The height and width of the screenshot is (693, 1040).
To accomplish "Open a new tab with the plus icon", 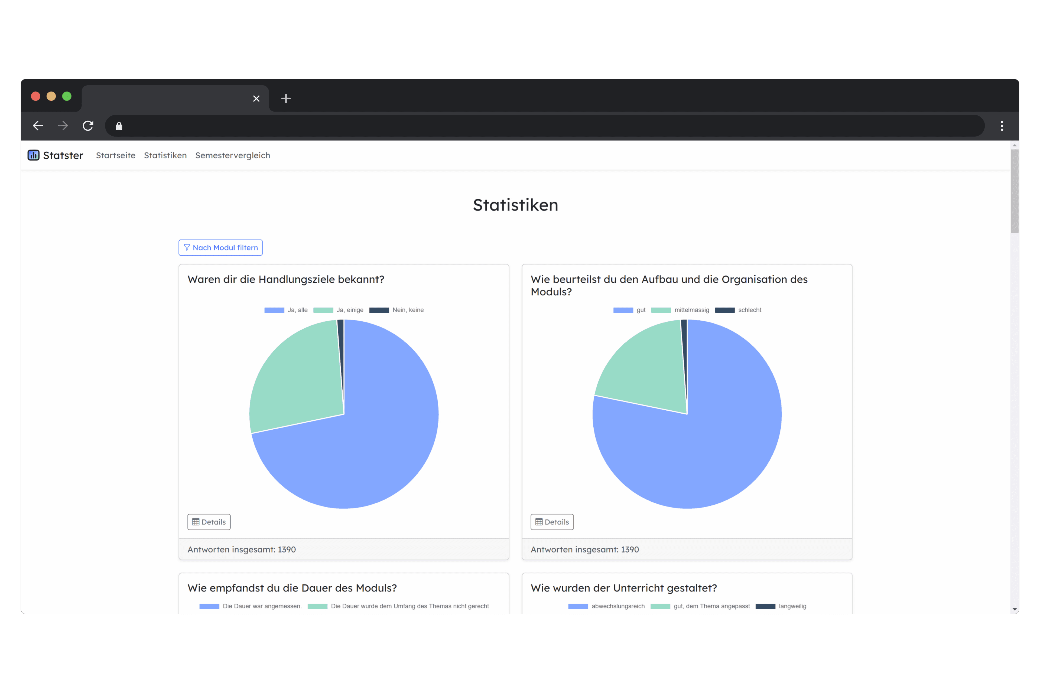I will pyautogui.click(x=286, y=99).
